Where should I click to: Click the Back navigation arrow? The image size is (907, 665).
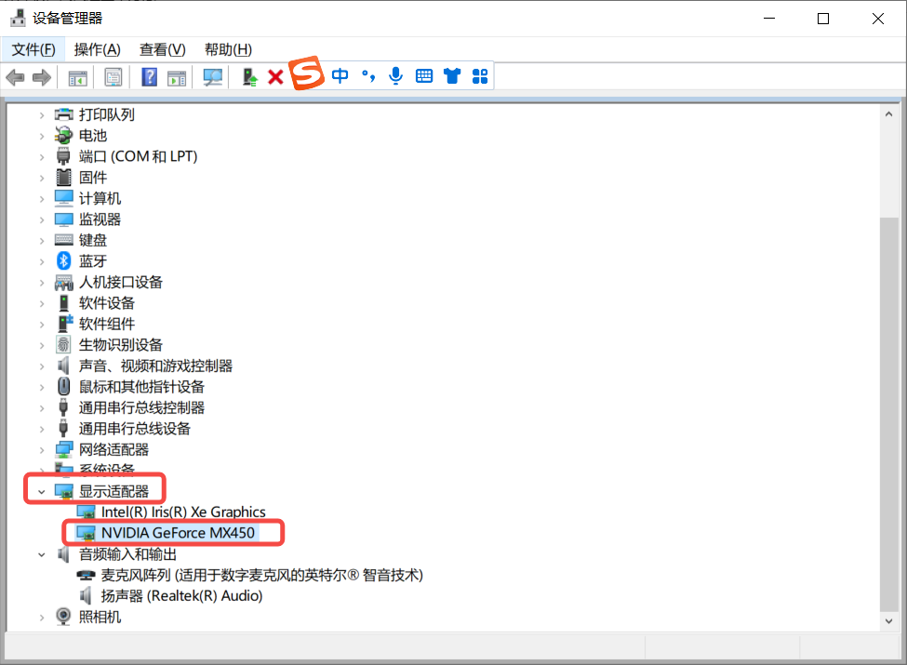[x=15, y=76]
